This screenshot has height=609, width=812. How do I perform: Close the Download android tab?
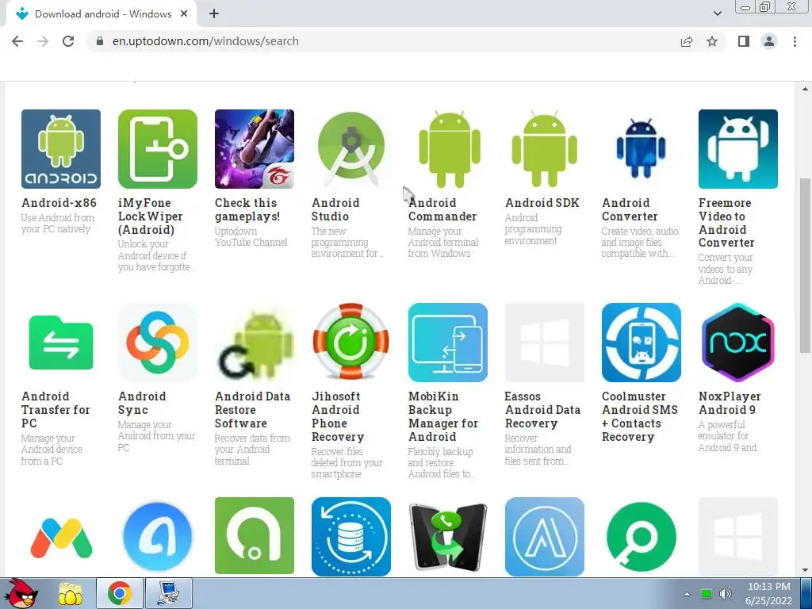184,14
